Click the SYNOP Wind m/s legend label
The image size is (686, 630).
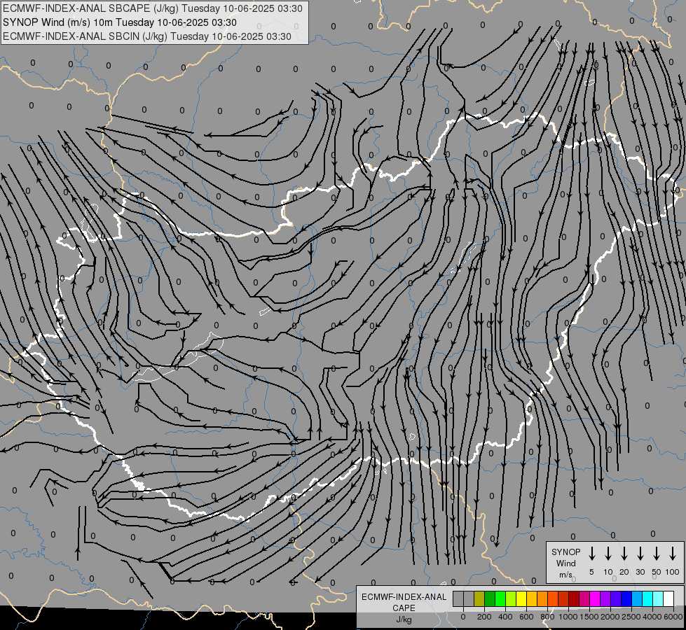[x=565, y=563]
